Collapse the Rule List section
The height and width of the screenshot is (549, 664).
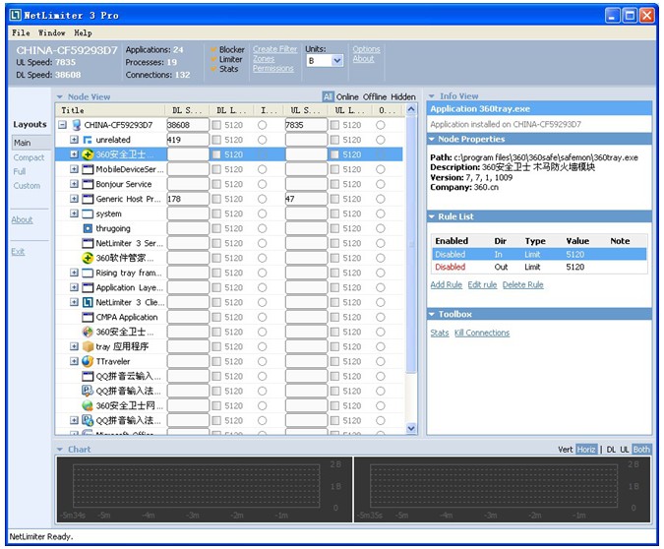click(432, 216)
